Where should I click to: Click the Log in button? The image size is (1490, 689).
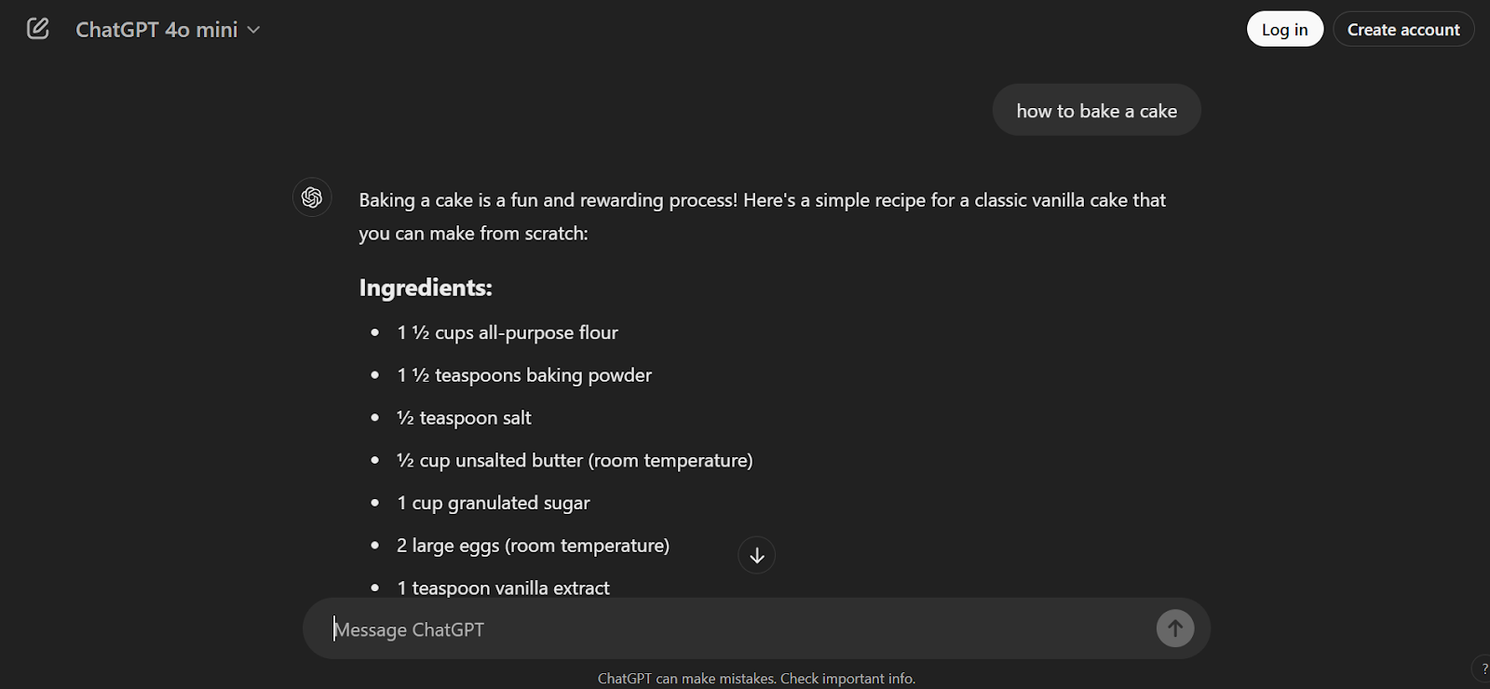(1284, 30)
